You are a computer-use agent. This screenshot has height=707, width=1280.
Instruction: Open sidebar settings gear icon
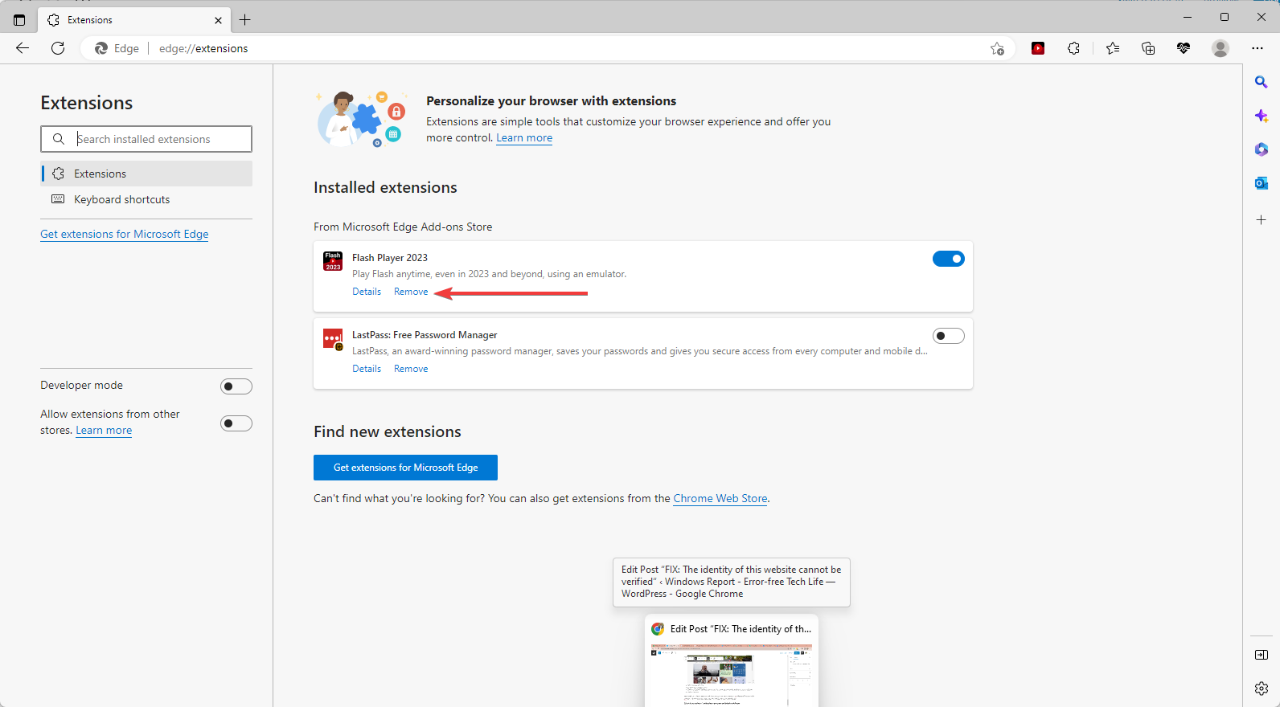pos(1262,689)
